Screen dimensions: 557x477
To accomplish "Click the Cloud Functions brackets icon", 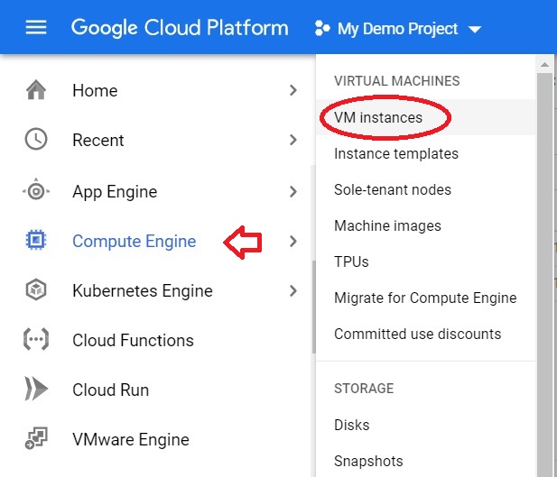I will click(x=36, y=339).
